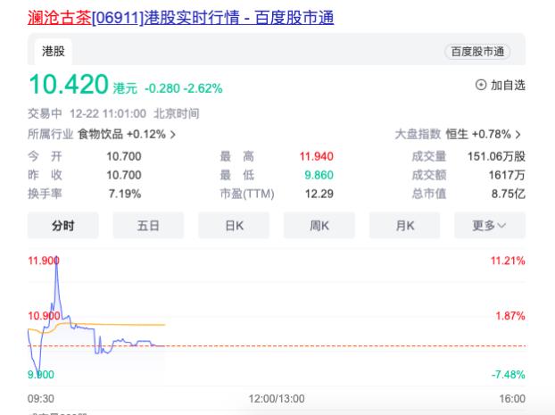555x415 pixels.
Task: Click the blue price line peak in the chart
Action: tap(57, 265)
